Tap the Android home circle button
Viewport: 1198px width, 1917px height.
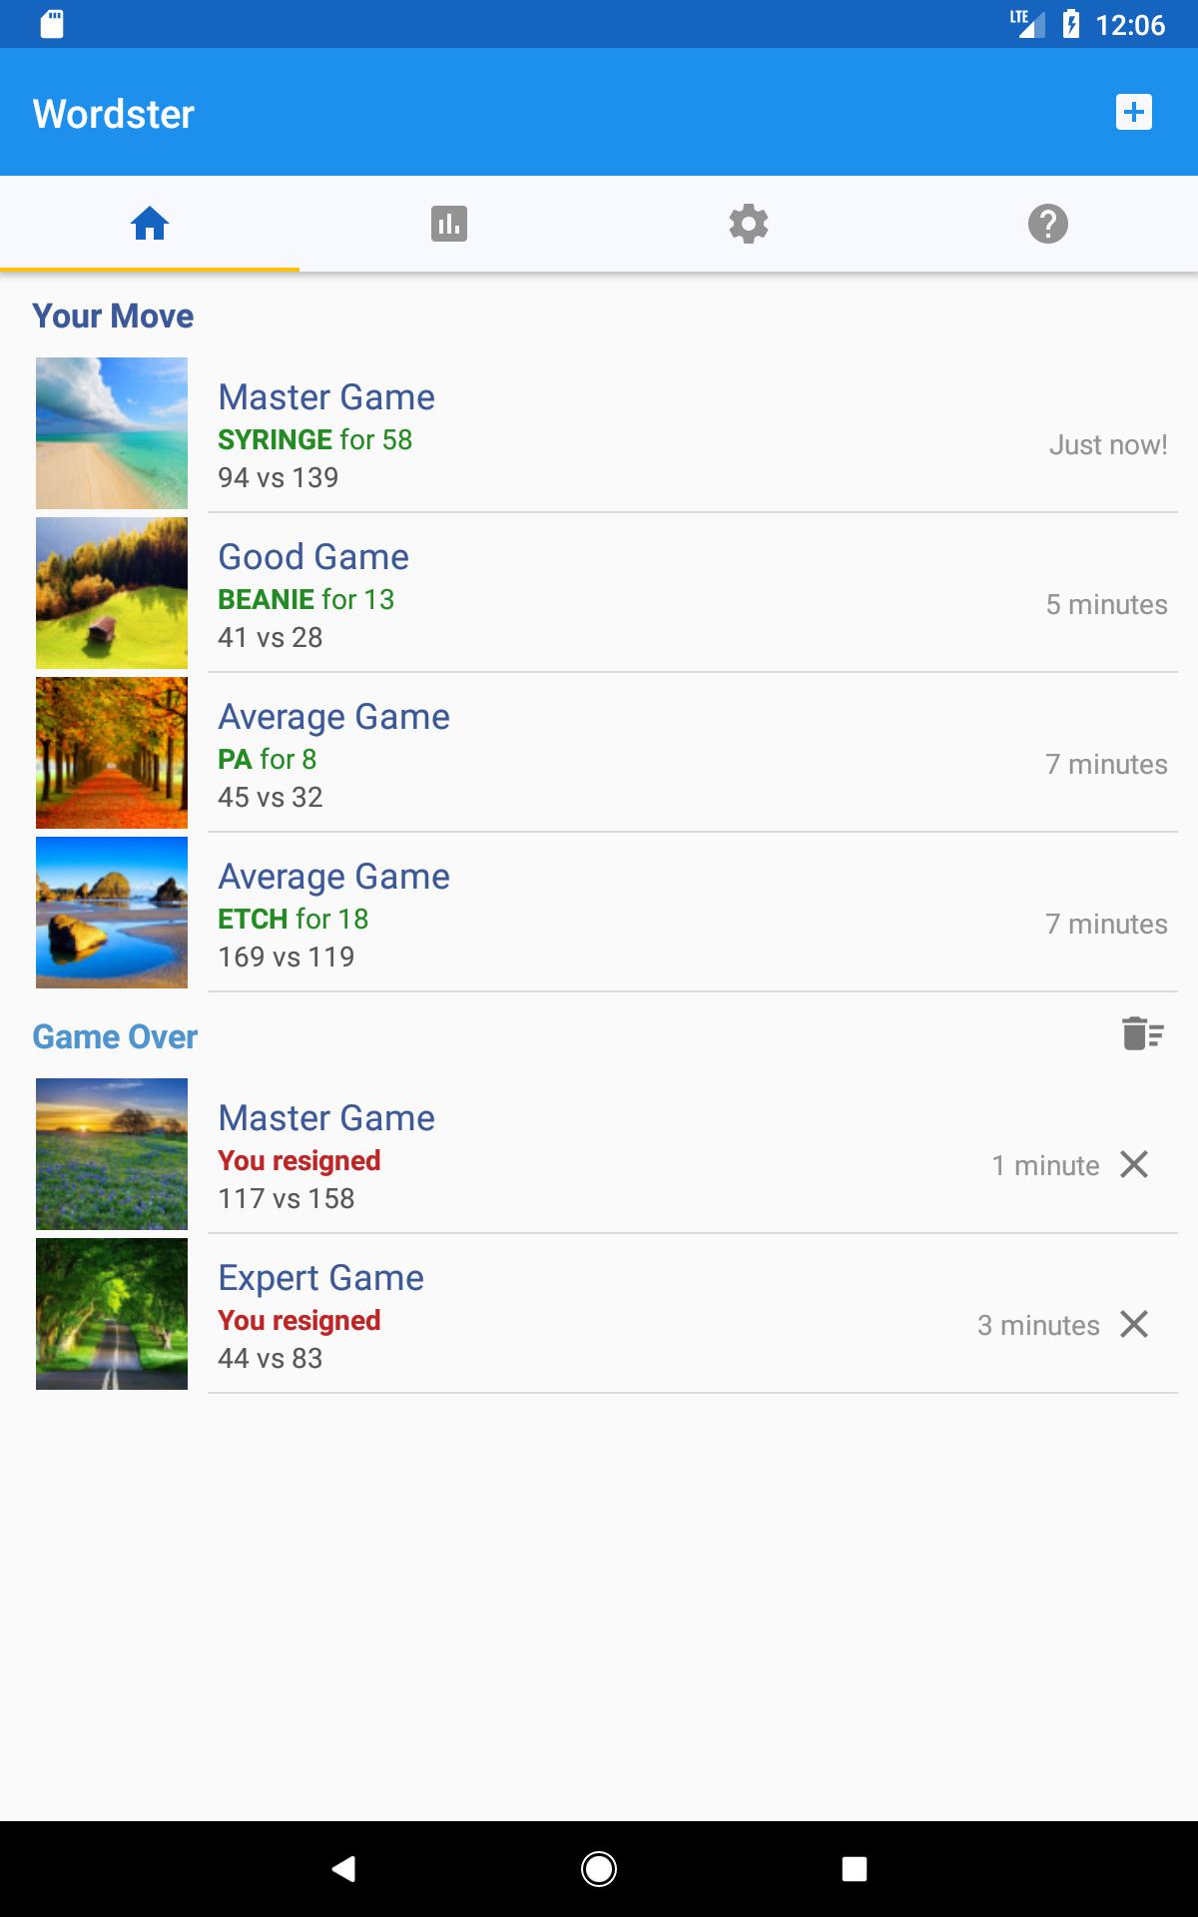[x=599, y=1869]
